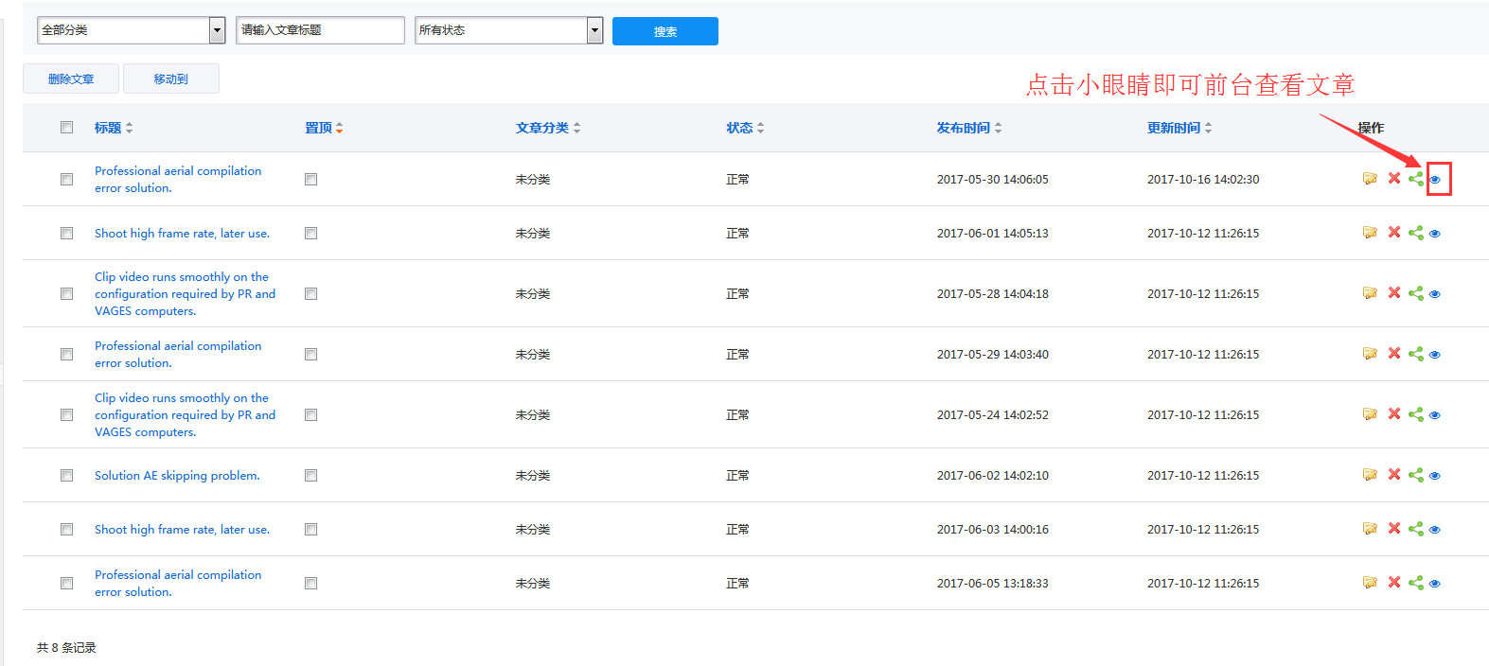Click the 删除文章 button

[71, 79]
